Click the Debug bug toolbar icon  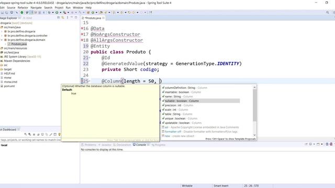click(x=49, y=13)
